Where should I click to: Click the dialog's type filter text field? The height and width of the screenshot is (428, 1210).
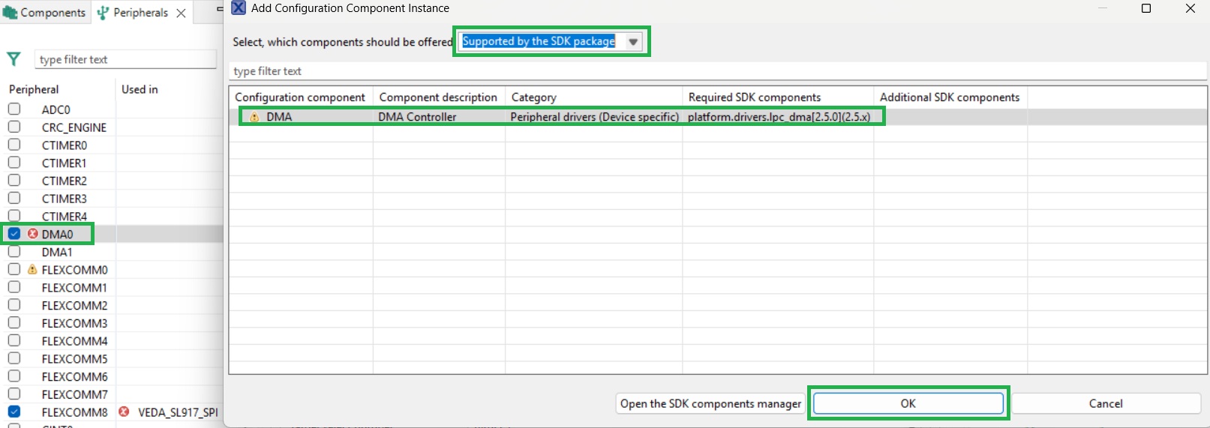click(718, 71)
